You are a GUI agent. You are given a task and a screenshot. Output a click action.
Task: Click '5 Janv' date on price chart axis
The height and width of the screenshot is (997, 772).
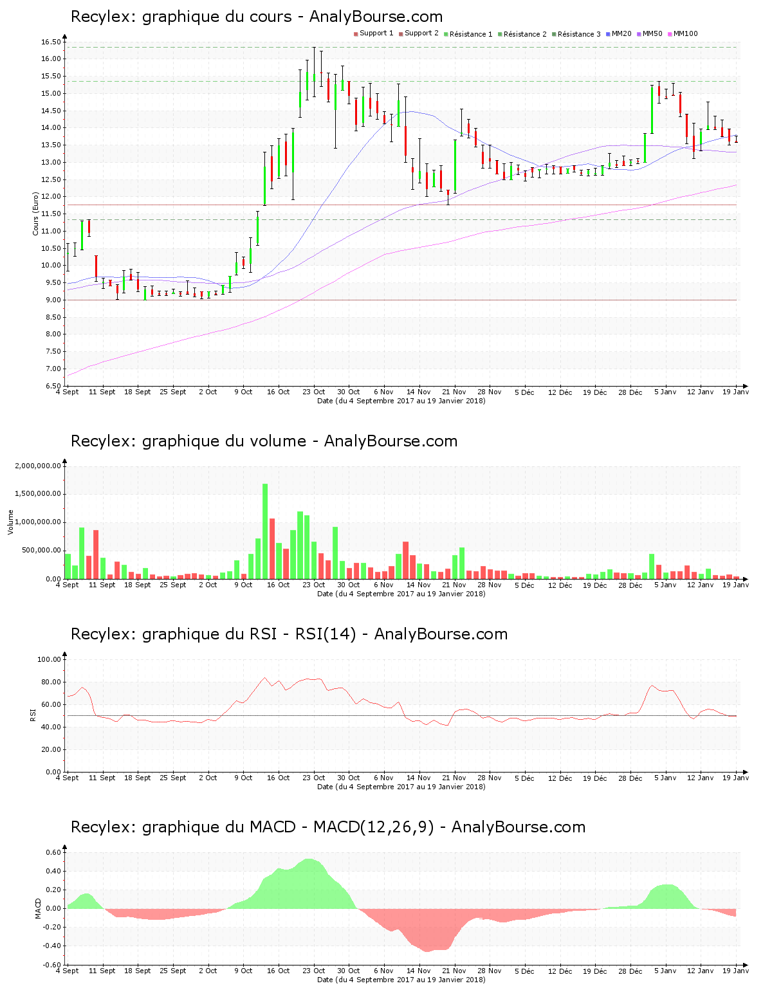coord(665,392)
